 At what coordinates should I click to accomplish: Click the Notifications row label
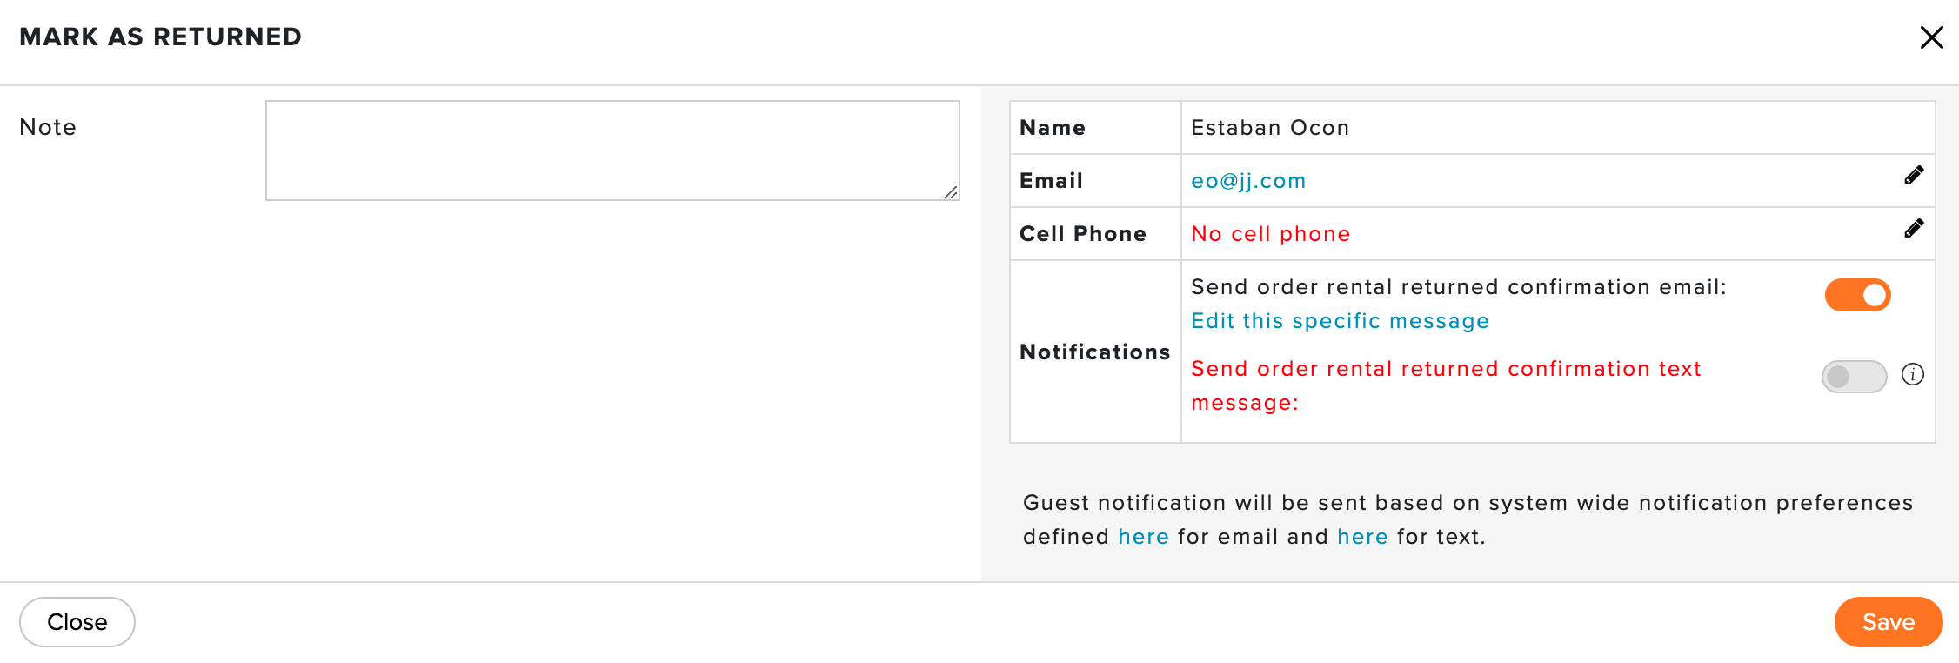(1095, 352)
